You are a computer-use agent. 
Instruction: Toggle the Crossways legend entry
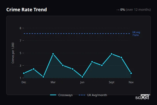tap(61, 95)
